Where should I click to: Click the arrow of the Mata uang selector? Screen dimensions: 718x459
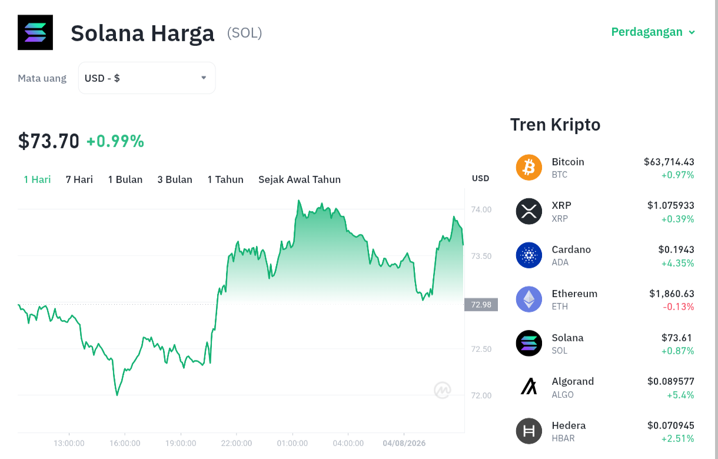pos(204,78)
